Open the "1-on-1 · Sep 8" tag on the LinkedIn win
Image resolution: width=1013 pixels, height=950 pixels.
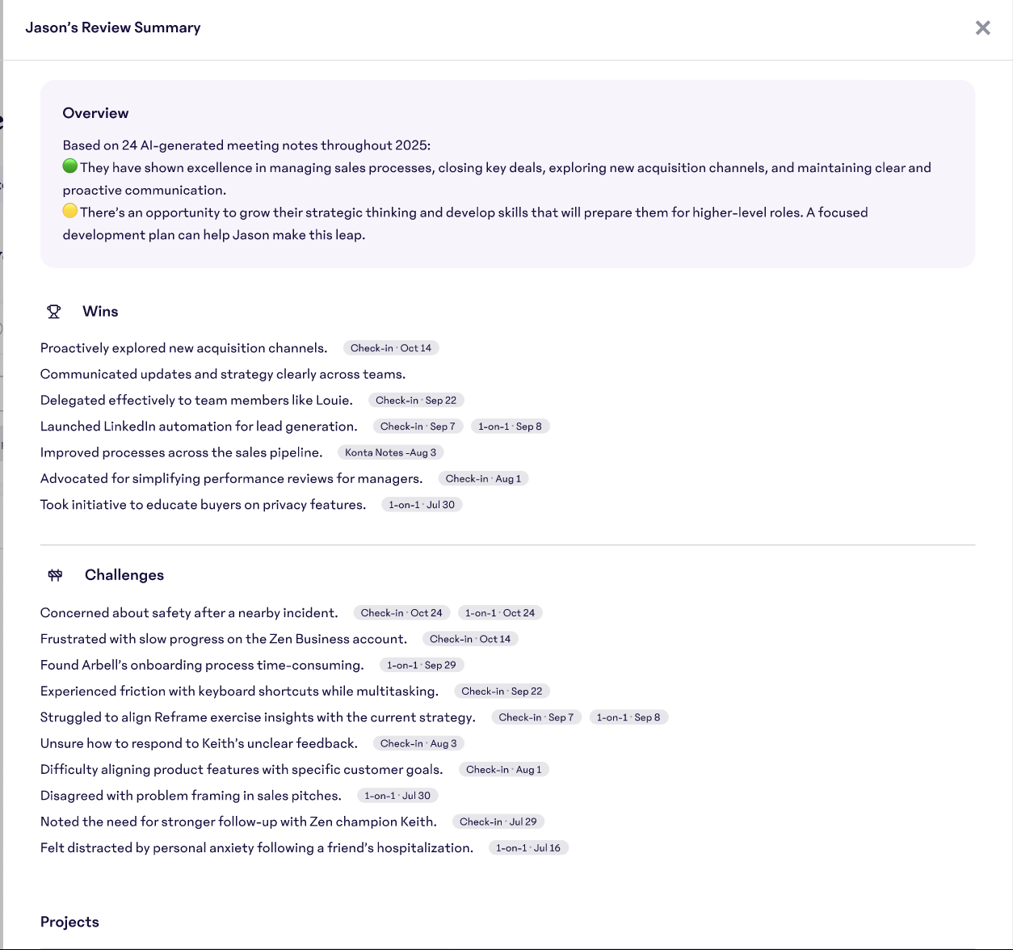[510, 426]
